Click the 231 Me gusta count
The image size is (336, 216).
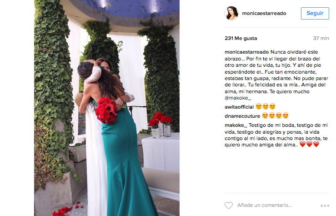(241, 38)
